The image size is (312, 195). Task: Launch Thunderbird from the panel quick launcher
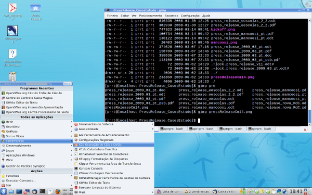34,191
